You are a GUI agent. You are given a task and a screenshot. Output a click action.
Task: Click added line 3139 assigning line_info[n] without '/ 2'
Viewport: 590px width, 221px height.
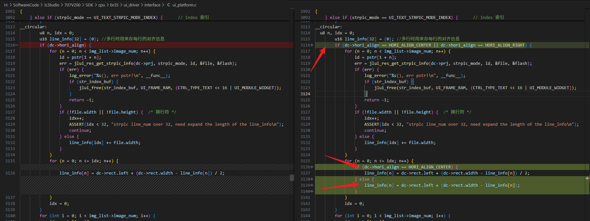click(442, 185)
